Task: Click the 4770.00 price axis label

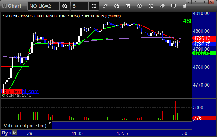Action: 201,85
